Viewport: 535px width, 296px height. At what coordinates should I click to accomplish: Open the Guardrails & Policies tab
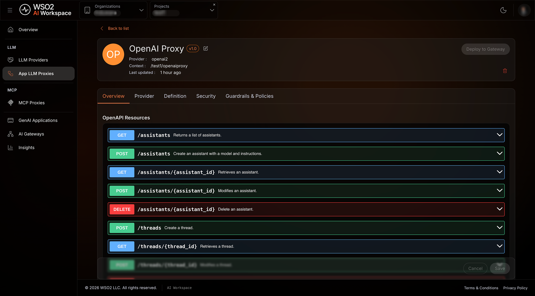pos(249,96)
